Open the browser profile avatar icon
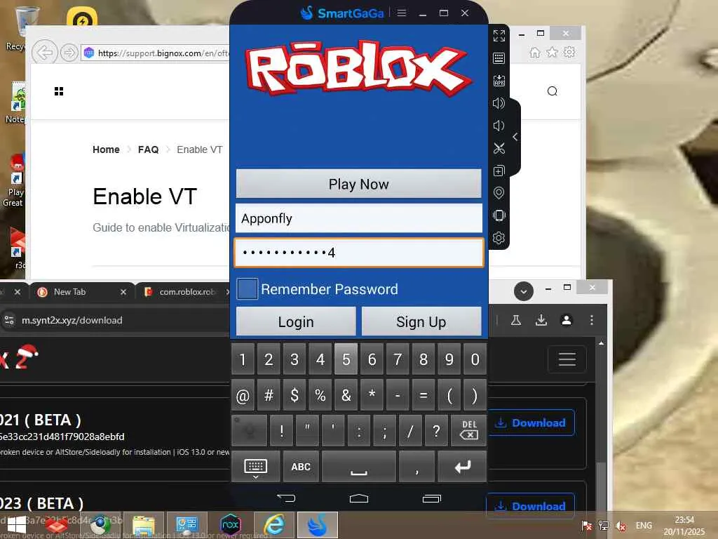718x539 pixels. 567,320
